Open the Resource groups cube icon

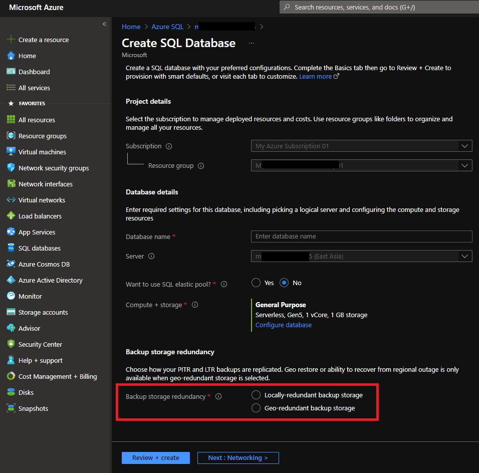tap(11, 135)
